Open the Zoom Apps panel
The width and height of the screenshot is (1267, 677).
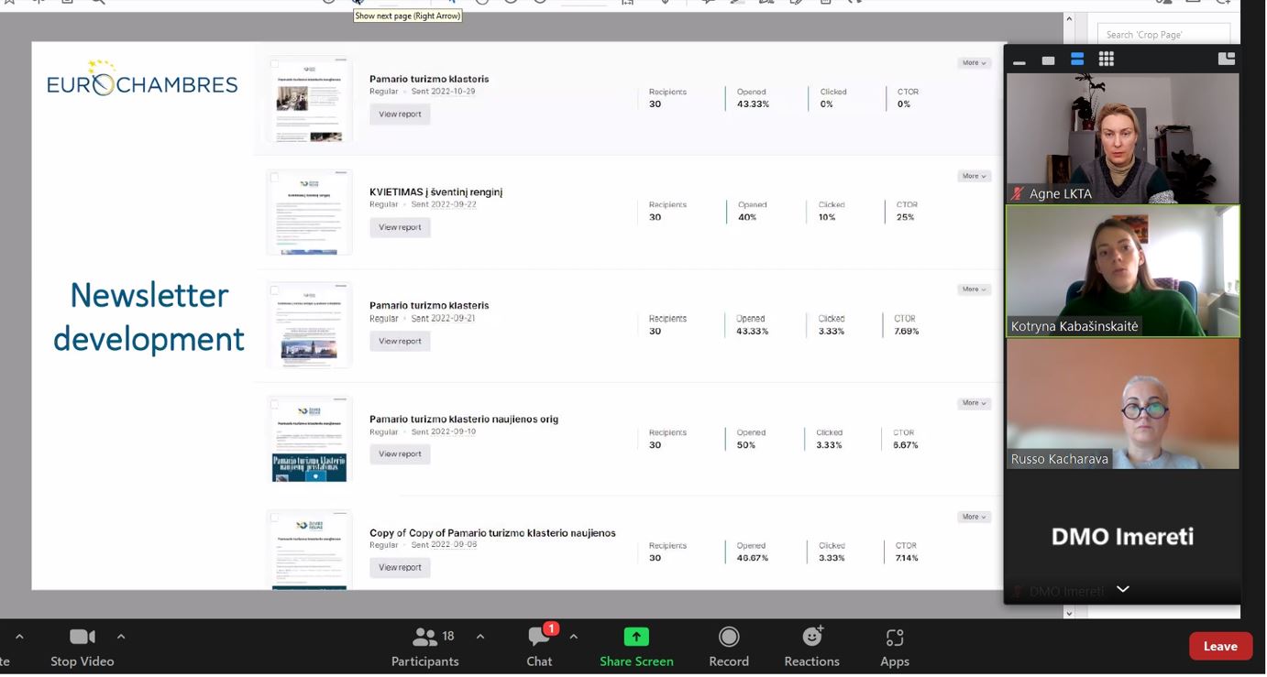(x=895, y=646)
